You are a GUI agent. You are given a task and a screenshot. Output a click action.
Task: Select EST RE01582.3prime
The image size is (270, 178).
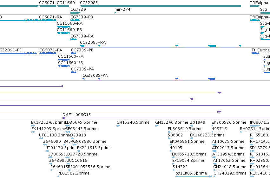[x=73, y=173]
